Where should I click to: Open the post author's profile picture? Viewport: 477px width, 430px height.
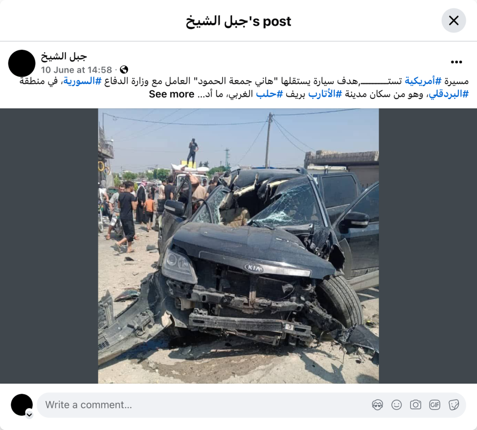pyautogui.click(x=21, y=63)
